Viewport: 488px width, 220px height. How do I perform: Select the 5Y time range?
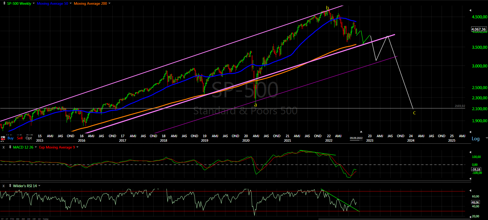pos(2,219)
